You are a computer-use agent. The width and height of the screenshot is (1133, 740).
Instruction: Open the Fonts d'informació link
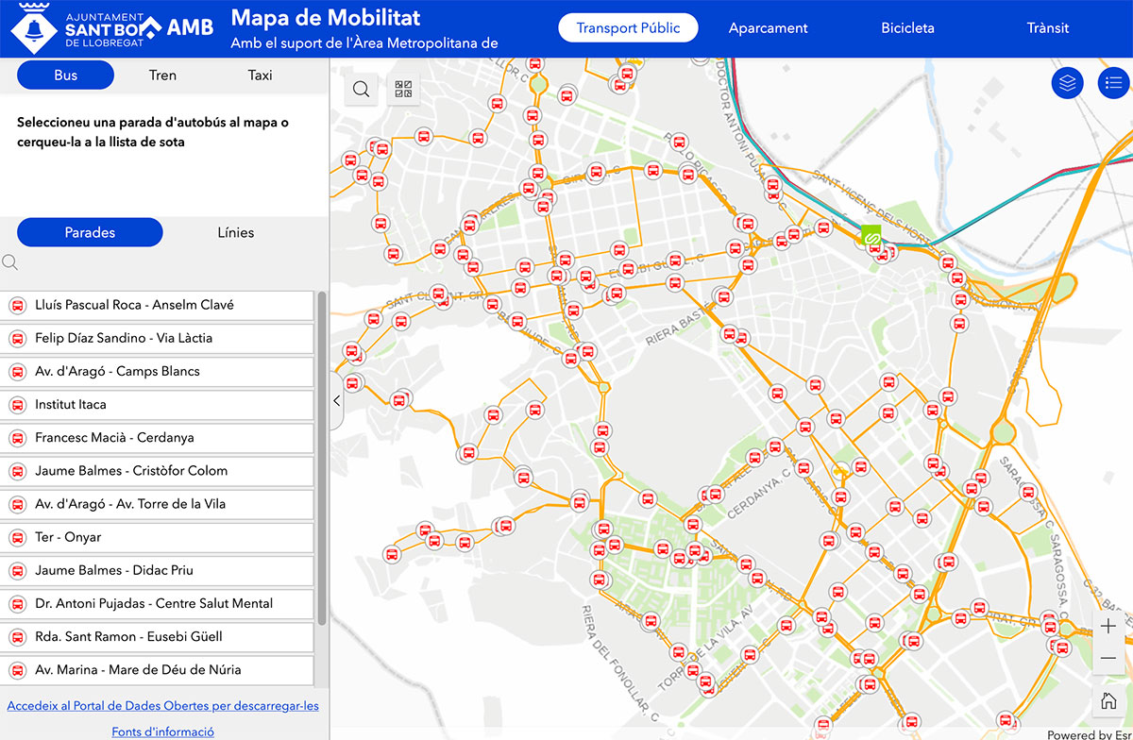[162, 732]
